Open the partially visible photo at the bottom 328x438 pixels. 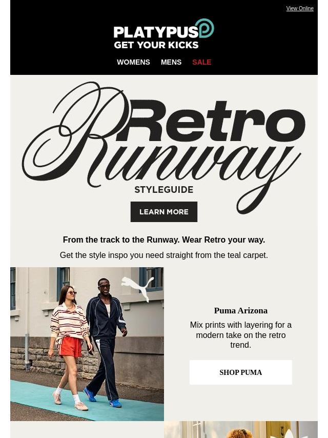241,430
